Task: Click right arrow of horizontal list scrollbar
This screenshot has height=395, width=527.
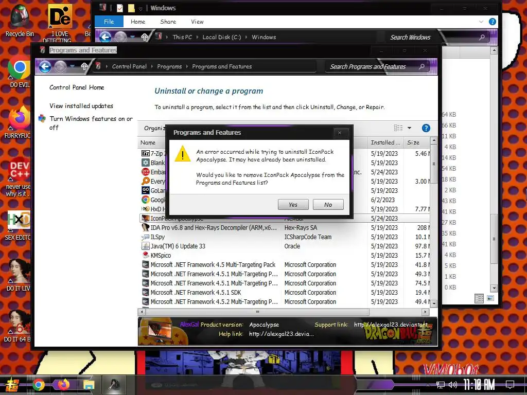Action: coord(426,312)
